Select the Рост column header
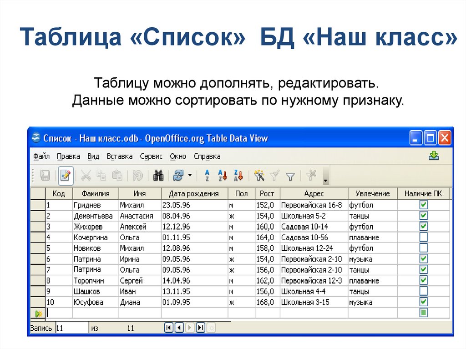The width and height of the screenshot is (466, 349). (267, 193)
